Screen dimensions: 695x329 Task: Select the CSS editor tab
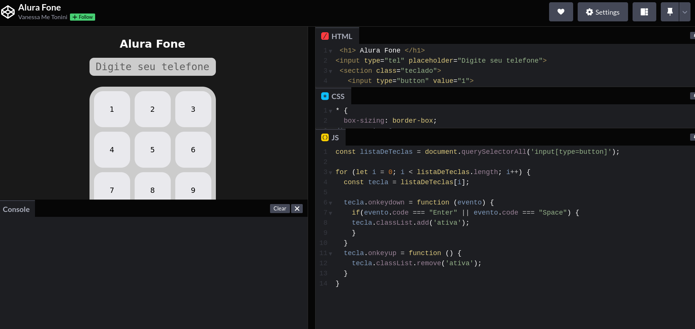click(x=333, y=96)
